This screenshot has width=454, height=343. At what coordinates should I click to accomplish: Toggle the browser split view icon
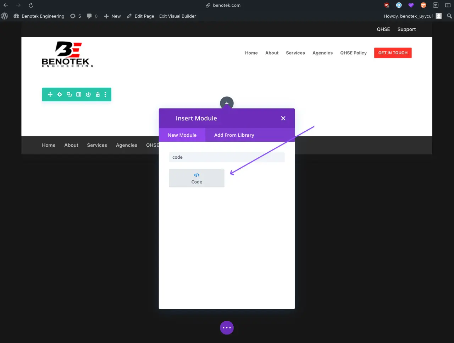click(448, 5)
